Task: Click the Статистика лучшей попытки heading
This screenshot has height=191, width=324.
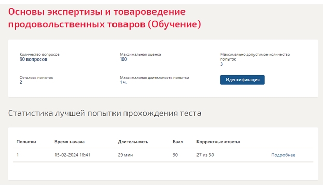Action: pyautogui.click(x=105, y=113)
